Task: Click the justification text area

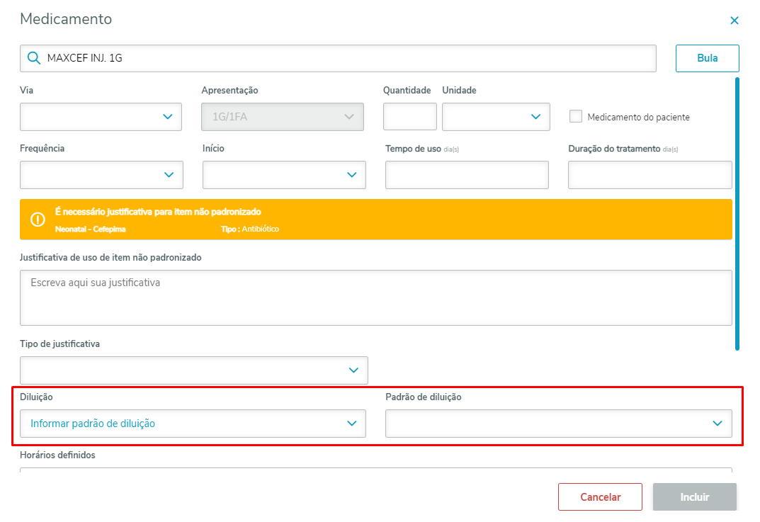Action: (x=375, y=297)
